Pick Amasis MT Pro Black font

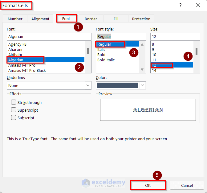point(46,70)
